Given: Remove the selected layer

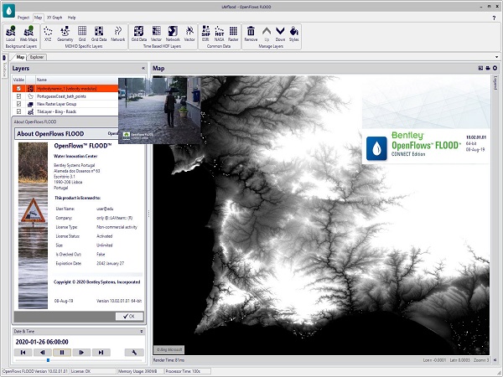Looking at the screenshot, I should (251, 34).
